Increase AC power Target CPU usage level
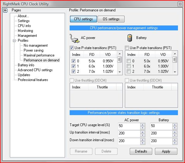The height and width of the screenshot is (163, 185). tap(143, 125)
